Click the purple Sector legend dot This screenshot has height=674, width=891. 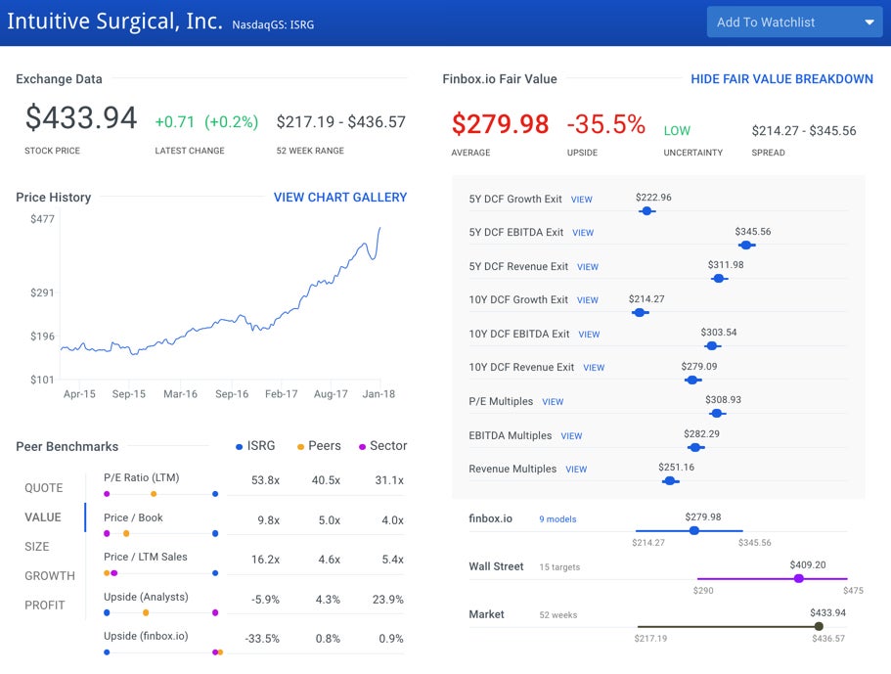pos(362,447)
